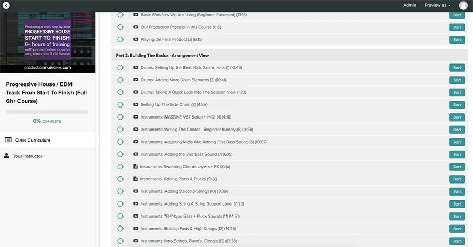Click video icon for Setting Up The Side-Chain
This screenshot has height=247, width=473.
coord(136,105)
